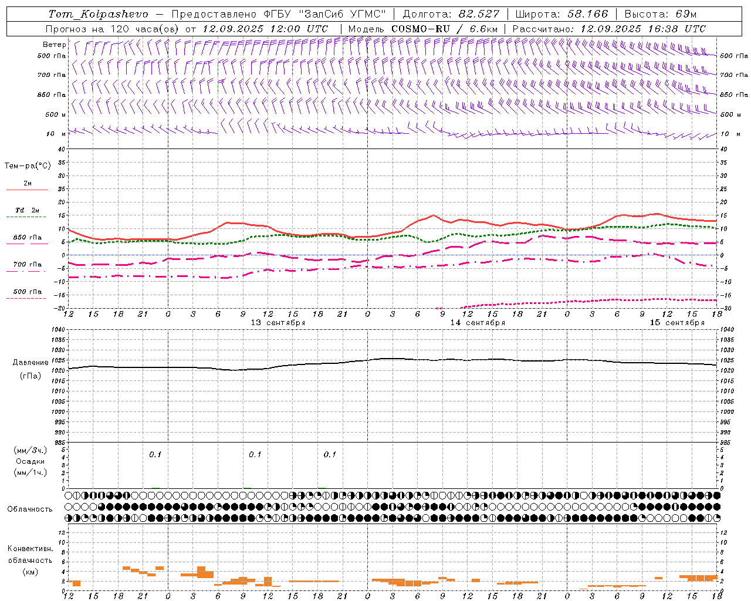This screenshot has width=751, height=601.
Task: Click the Рассчитано: 12.09.2025 16:38 UTC text
Action: 609,28
